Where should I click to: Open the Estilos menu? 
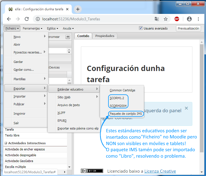pos(53,28)
